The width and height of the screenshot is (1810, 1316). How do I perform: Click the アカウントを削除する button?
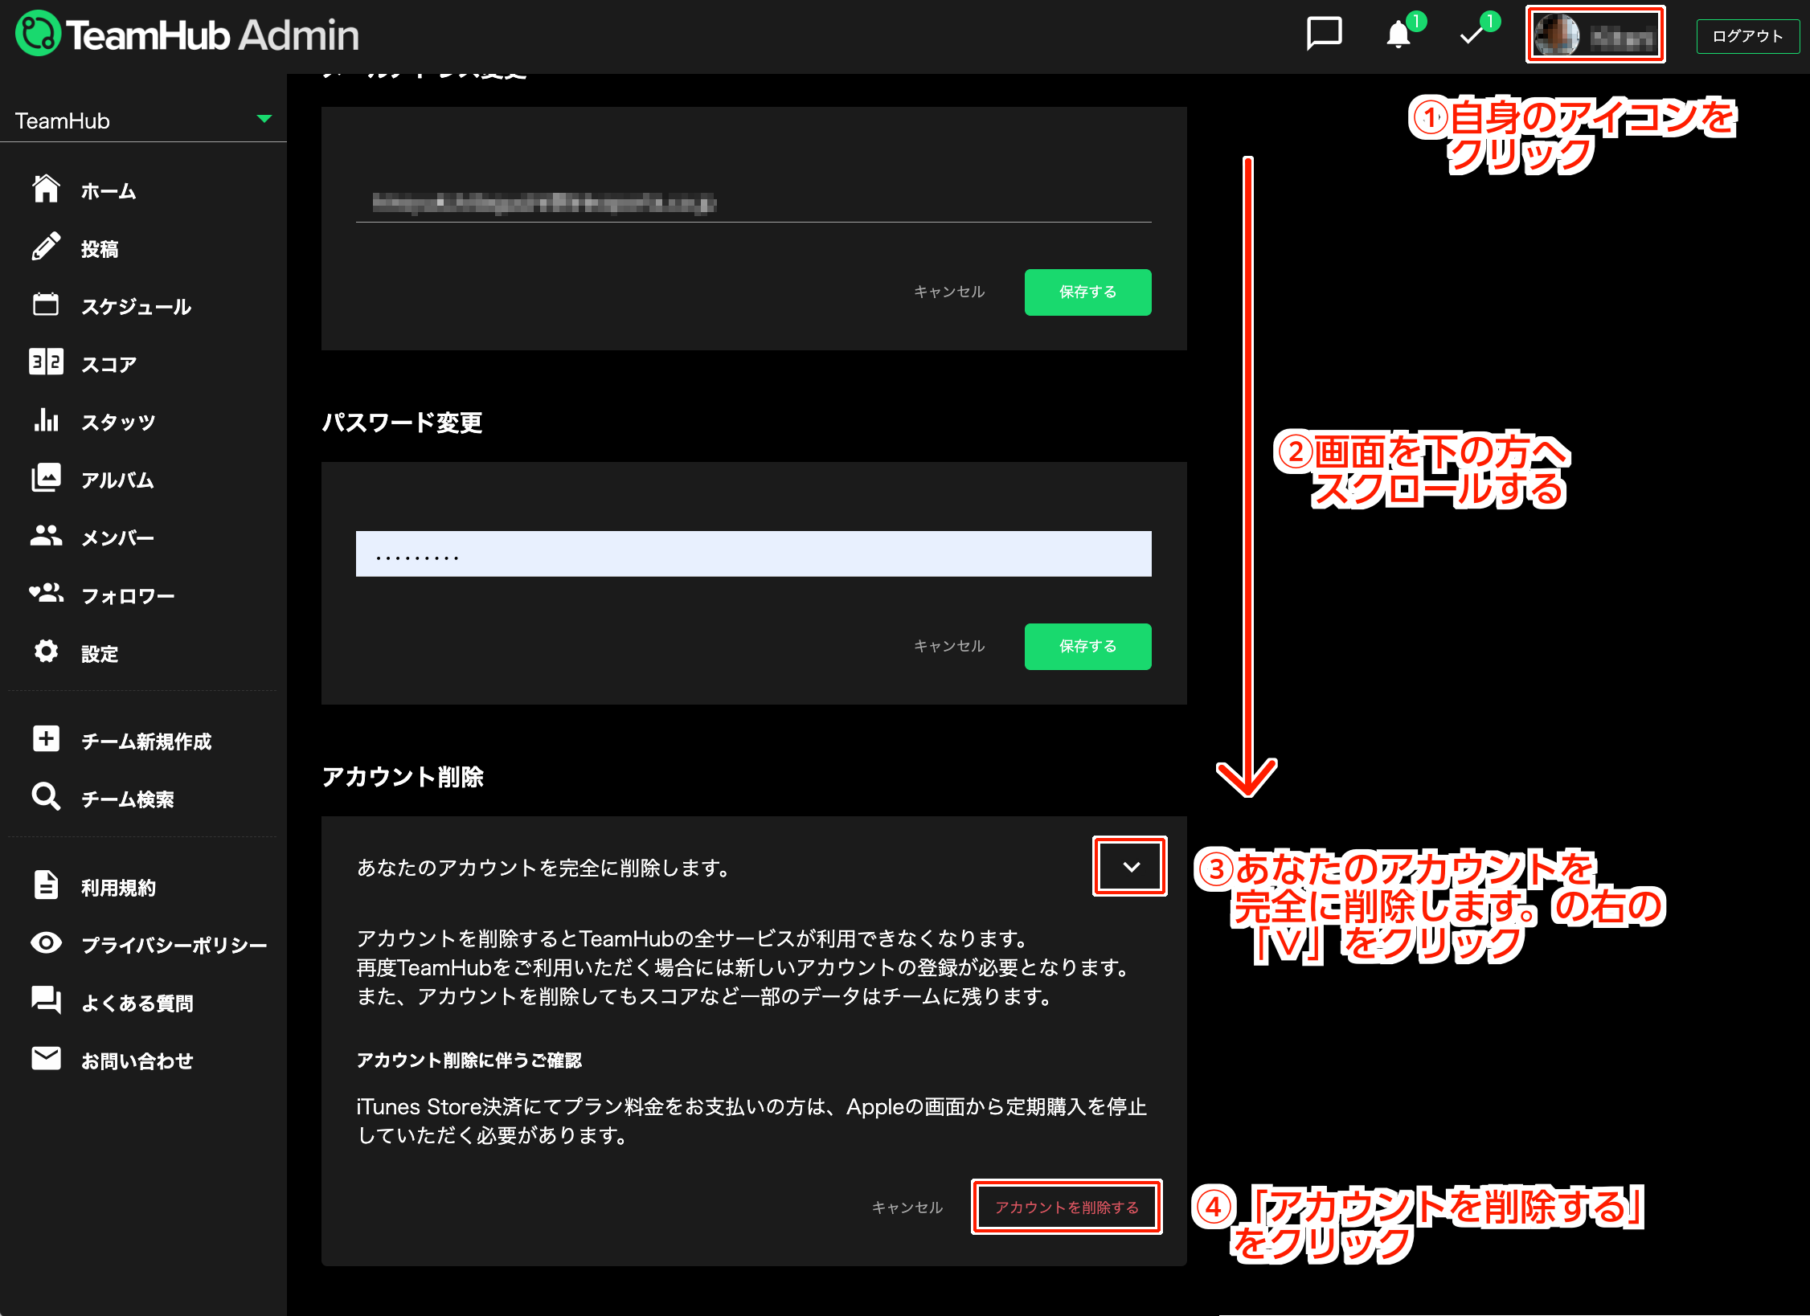[1067, 1208]
